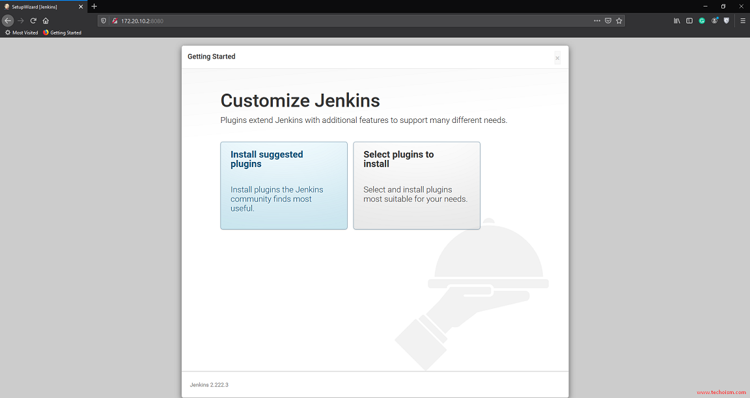
Task: Close the SetupWizard [Jenkins] tab
Action: [80, 7]
